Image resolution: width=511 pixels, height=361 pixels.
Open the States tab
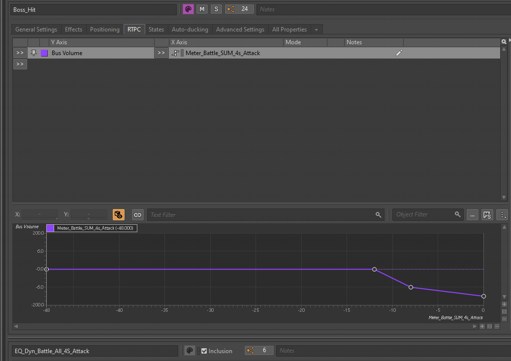pos(156,30)
